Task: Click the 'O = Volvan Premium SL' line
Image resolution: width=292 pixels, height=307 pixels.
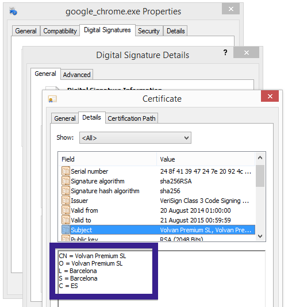Action: point(91,263)
